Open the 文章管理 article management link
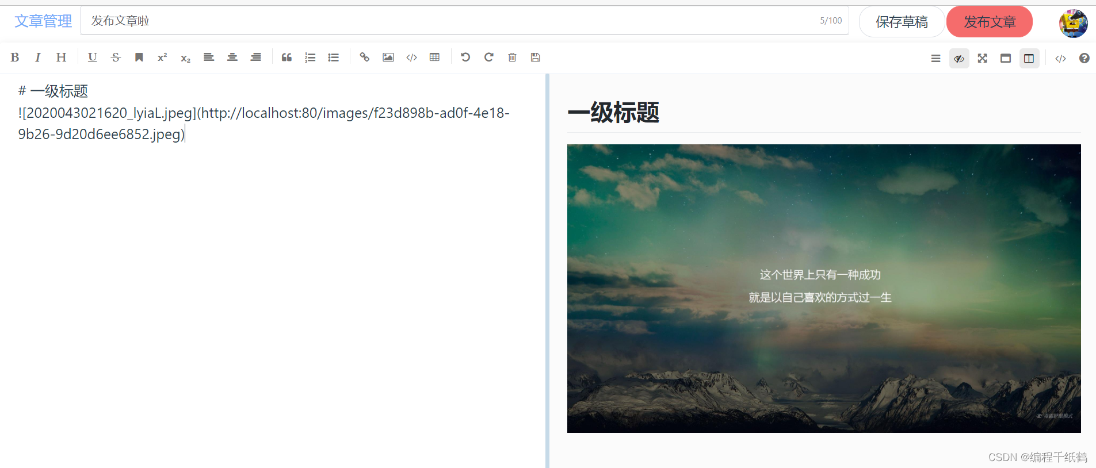 tap(43, 21)
